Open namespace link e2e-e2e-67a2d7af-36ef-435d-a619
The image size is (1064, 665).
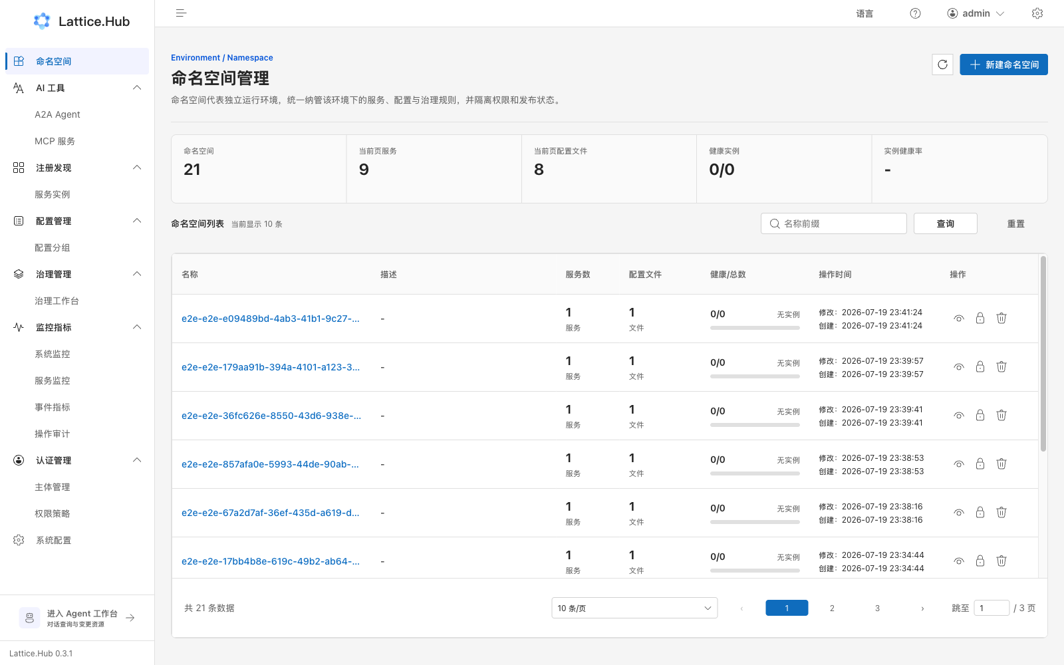point(271,513)
